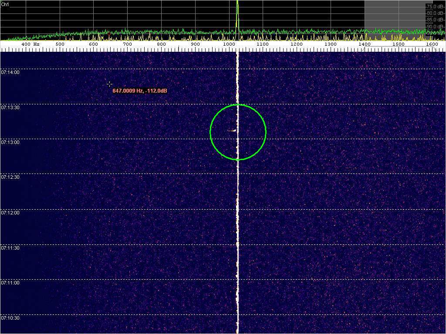Screen dimensions: 446x334
Task: Click the 07:13:30 time marker
Action: [10, 107]
